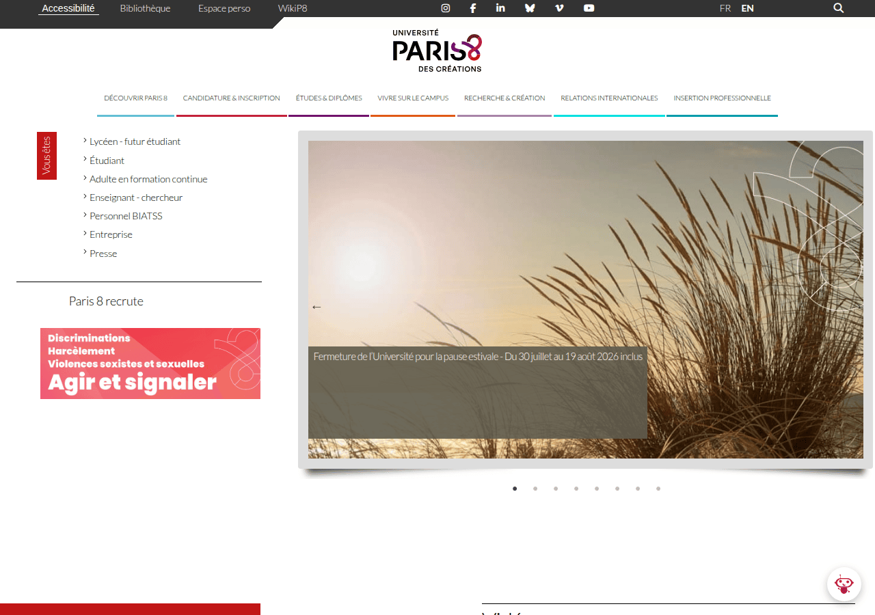
Task: Open the Découvrir Paris 8 menu
Action: click(x=135, y=98)
